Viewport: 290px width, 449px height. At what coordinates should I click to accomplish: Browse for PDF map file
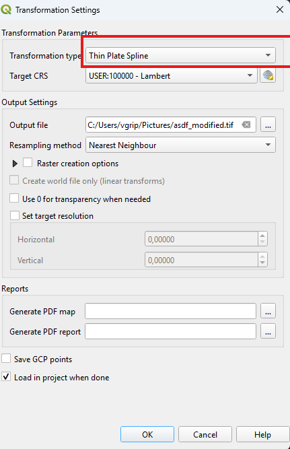pos(268,311)
